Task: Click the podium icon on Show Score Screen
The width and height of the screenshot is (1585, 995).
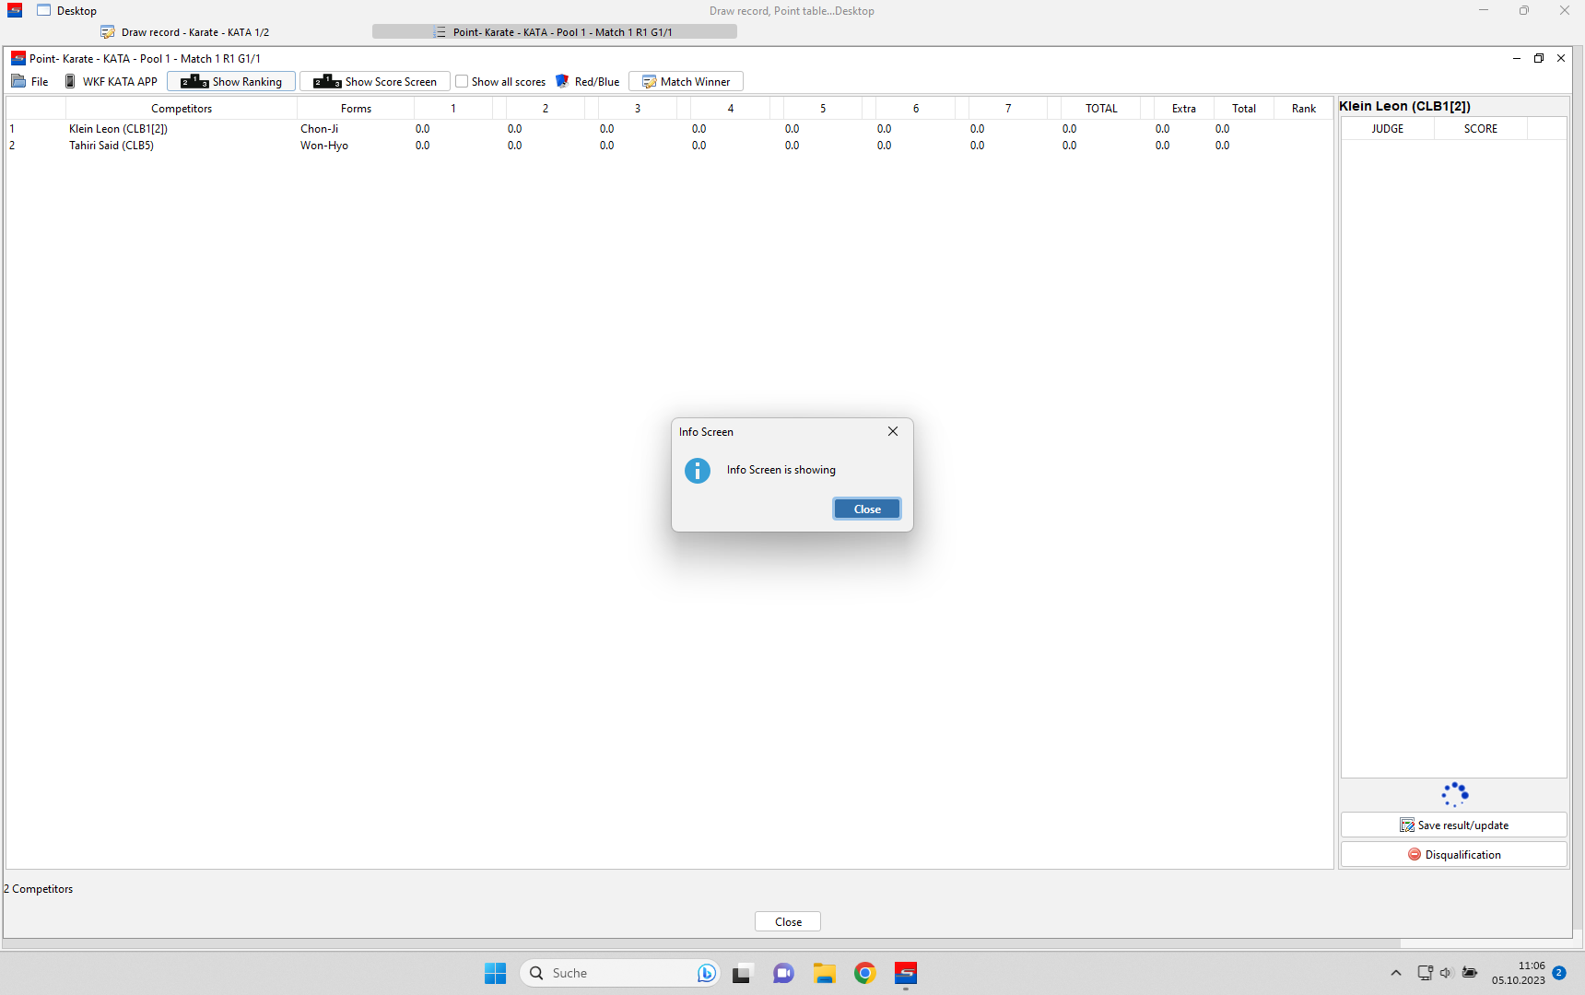Action: click(x=327, y=81)
